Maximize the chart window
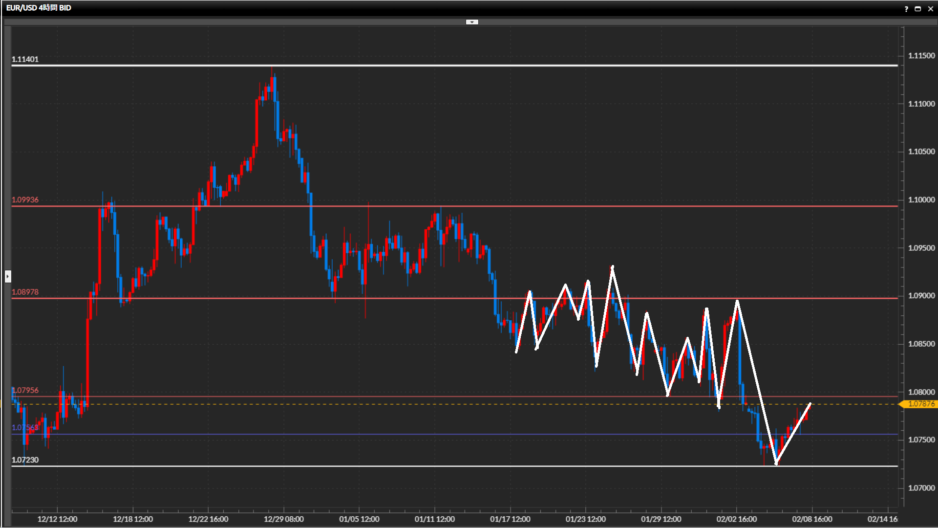The image size is (938, 528). (x=918, y=9)
